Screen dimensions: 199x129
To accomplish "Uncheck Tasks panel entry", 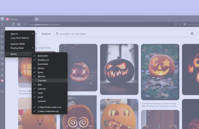I will click(50, 93).
